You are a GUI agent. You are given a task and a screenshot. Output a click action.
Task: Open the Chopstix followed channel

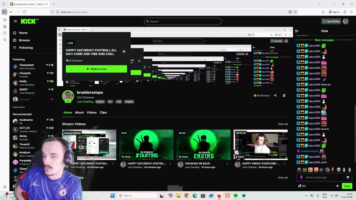click(33, 75)
